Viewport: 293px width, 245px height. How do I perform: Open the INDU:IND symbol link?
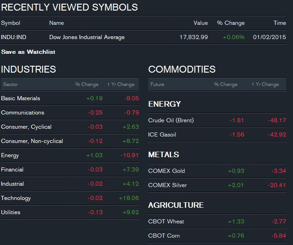[x=13, y=37]
